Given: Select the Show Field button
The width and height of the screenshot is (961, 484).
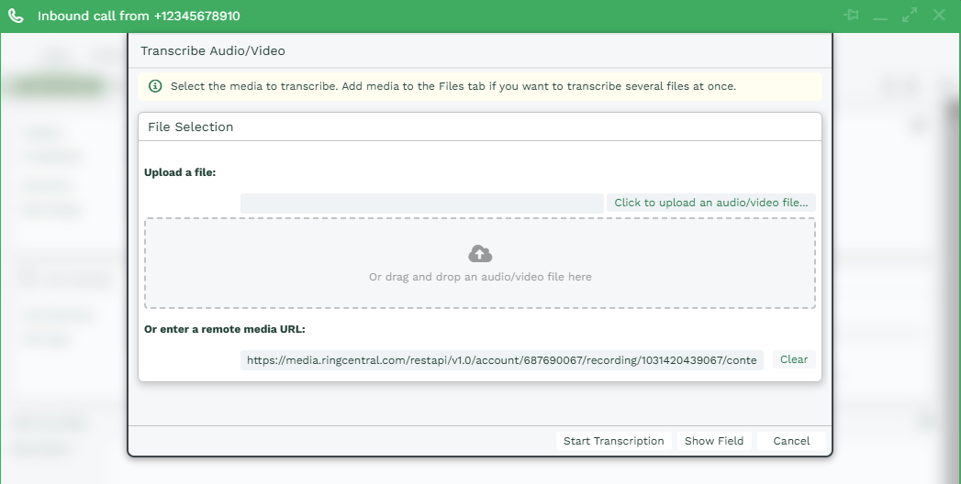Looking at the screenshot, I should click(x=713, y=441).
